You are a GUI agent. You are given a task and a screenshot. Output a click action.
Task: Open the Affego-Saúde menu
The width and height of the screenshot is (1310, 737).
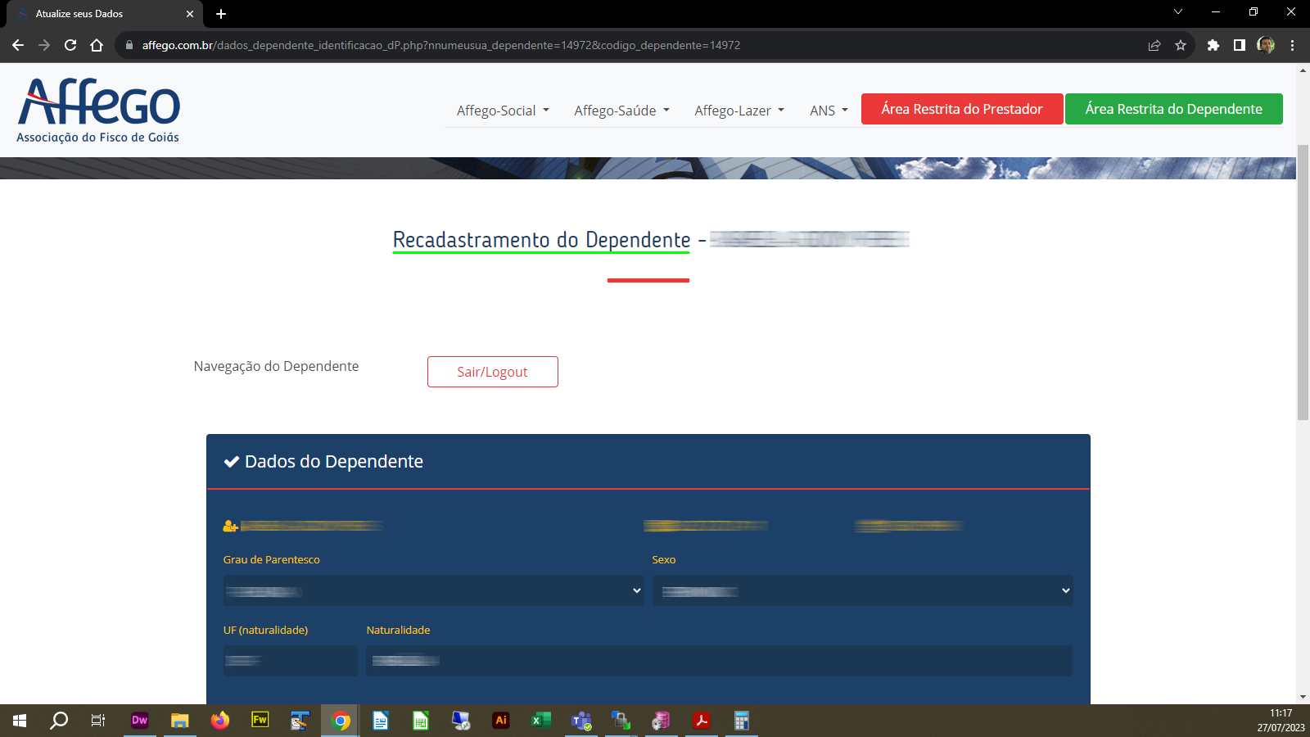point(621,110)
